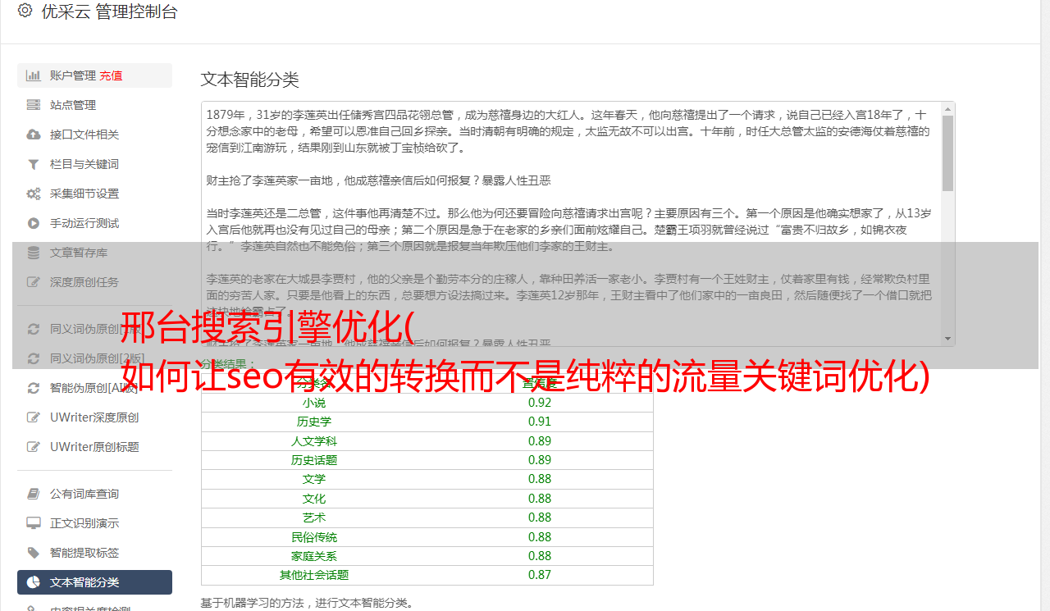Click the up arrow of the text box scrollbar
The height and width of the screenshot is (611, 1050).
(x=947, y=109)
